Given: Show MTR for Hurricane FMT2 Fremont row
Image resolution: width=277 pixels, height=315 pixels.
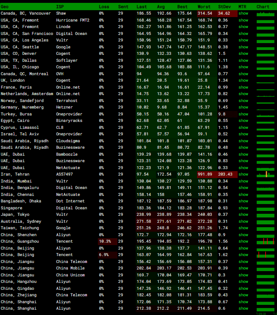Looking at the screenshot, I should [x=243, y=20].
